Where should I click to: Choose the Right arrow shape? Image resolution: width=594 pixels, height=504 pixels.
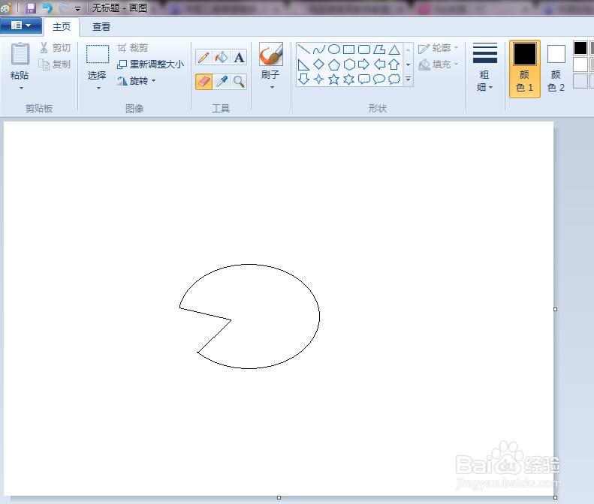364,64
